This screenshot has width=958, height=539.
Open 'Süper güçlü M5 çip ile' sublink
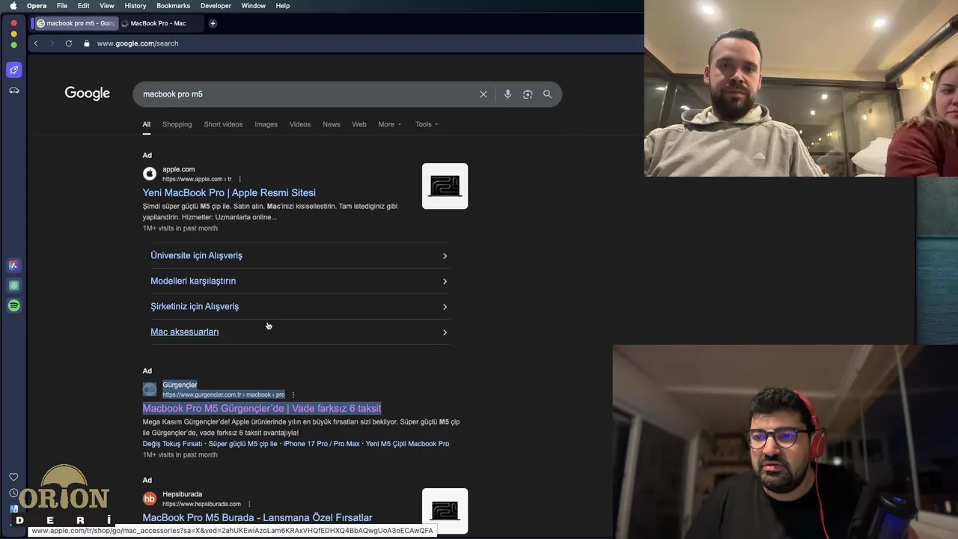pos(242,444)
